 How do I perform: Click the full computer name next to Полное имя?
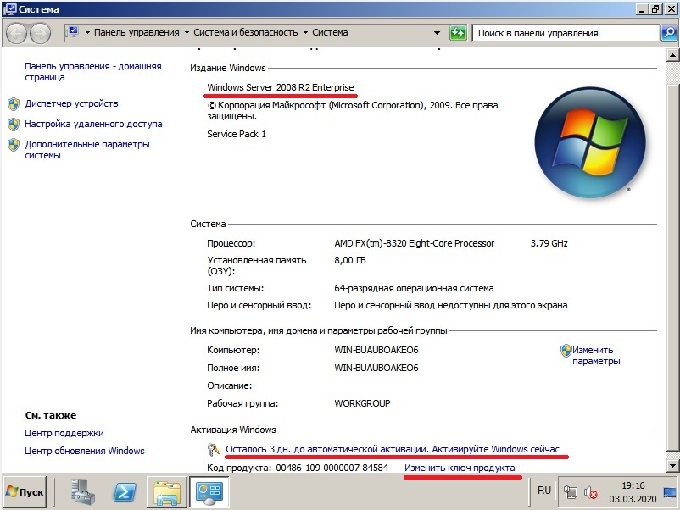pyautogui.click(x=376, y=368)
